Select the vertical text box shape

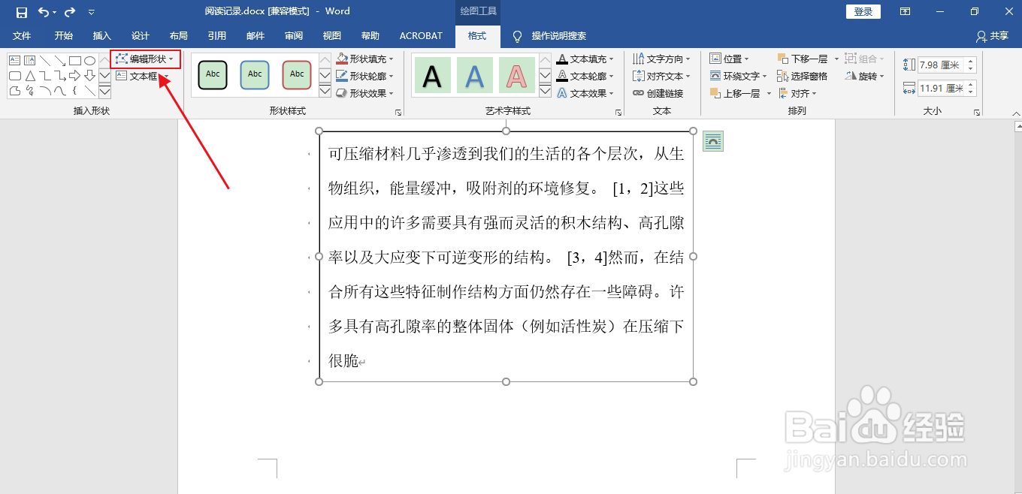click(x=30, y=61)
